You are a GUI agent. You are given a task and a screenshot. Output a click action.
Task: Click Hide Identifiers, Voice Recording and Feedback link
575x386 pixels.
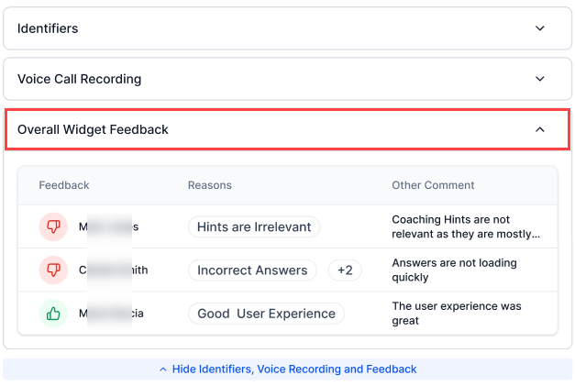(x=294, y=369)
